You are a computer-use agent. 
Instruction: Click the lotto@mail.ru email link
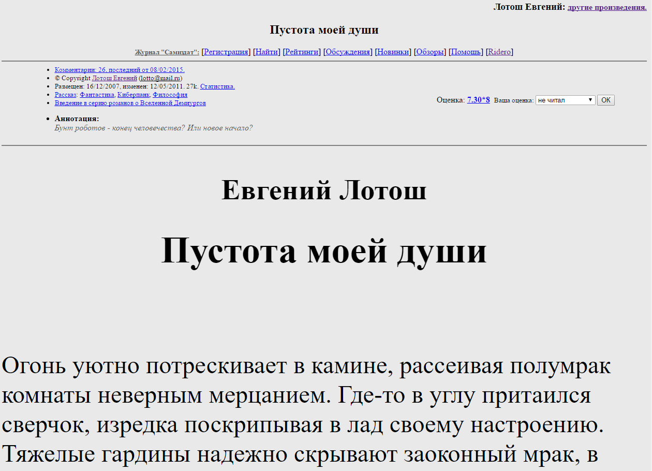pyautogui.click(x=160, y=78)
